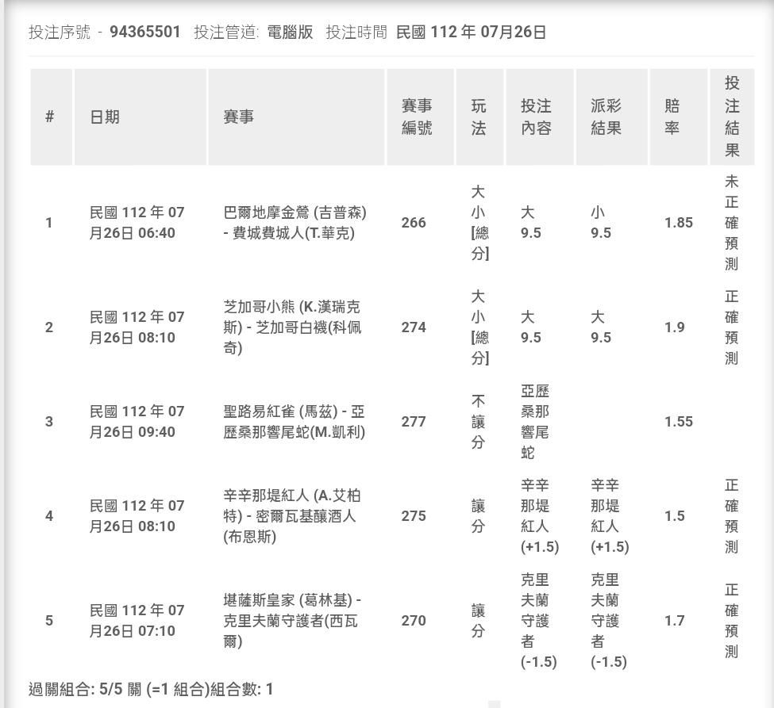Click the 電腦版 betting channel text
774x708 pixels.
290,33
